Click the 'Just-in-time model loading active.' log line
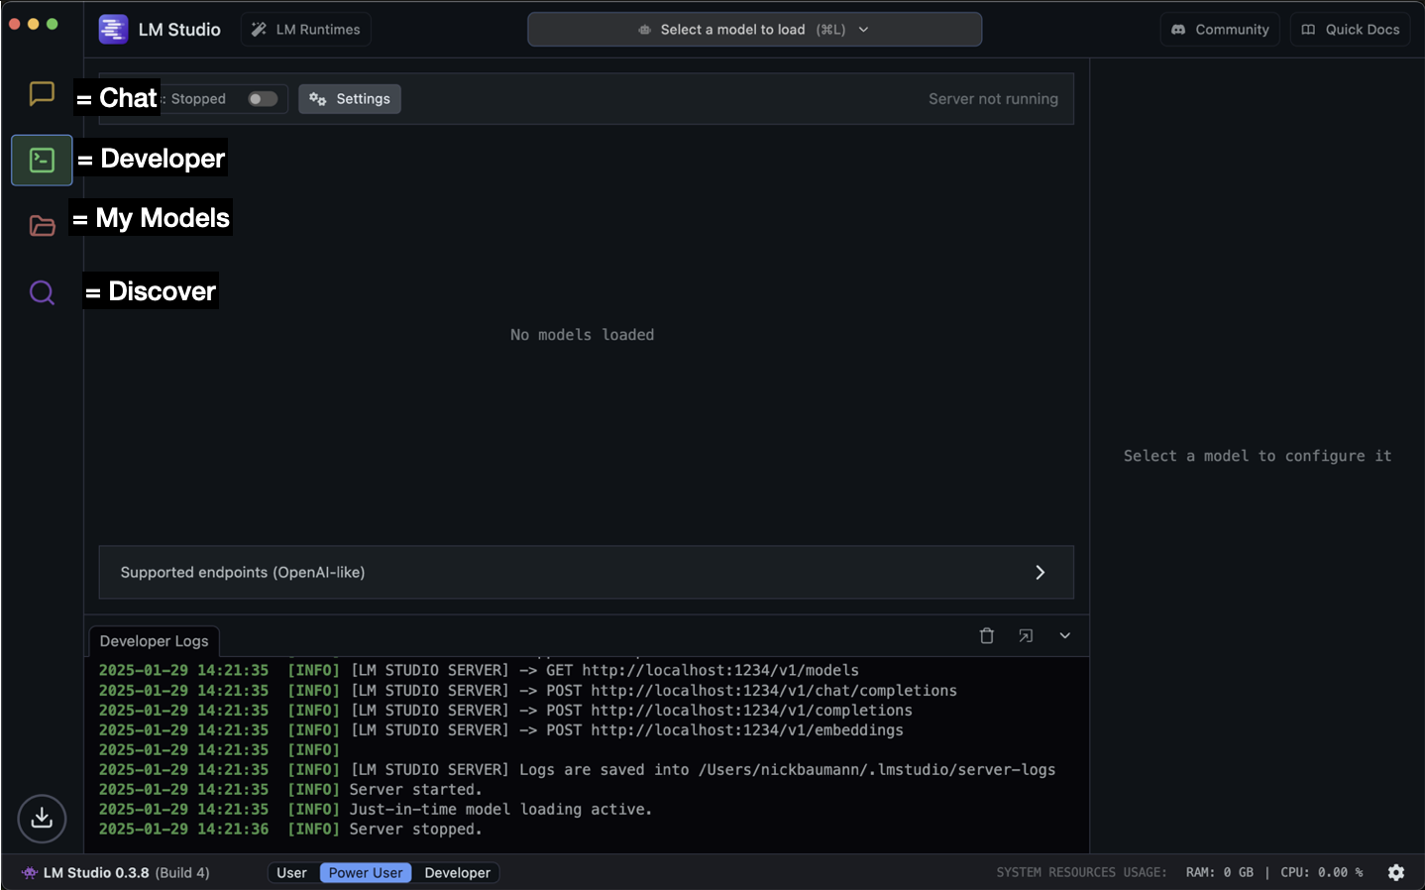Screen dimensions: 1425x890 tap(376, 810)
